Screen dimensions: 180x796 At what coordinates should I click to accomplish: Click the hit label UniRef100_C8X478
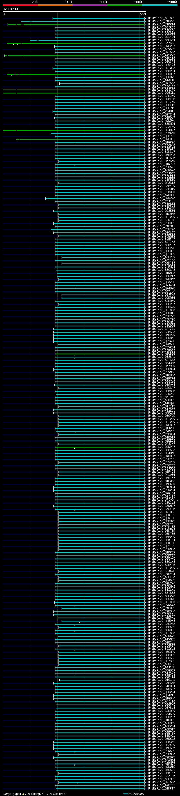click(x=161, y=571)
